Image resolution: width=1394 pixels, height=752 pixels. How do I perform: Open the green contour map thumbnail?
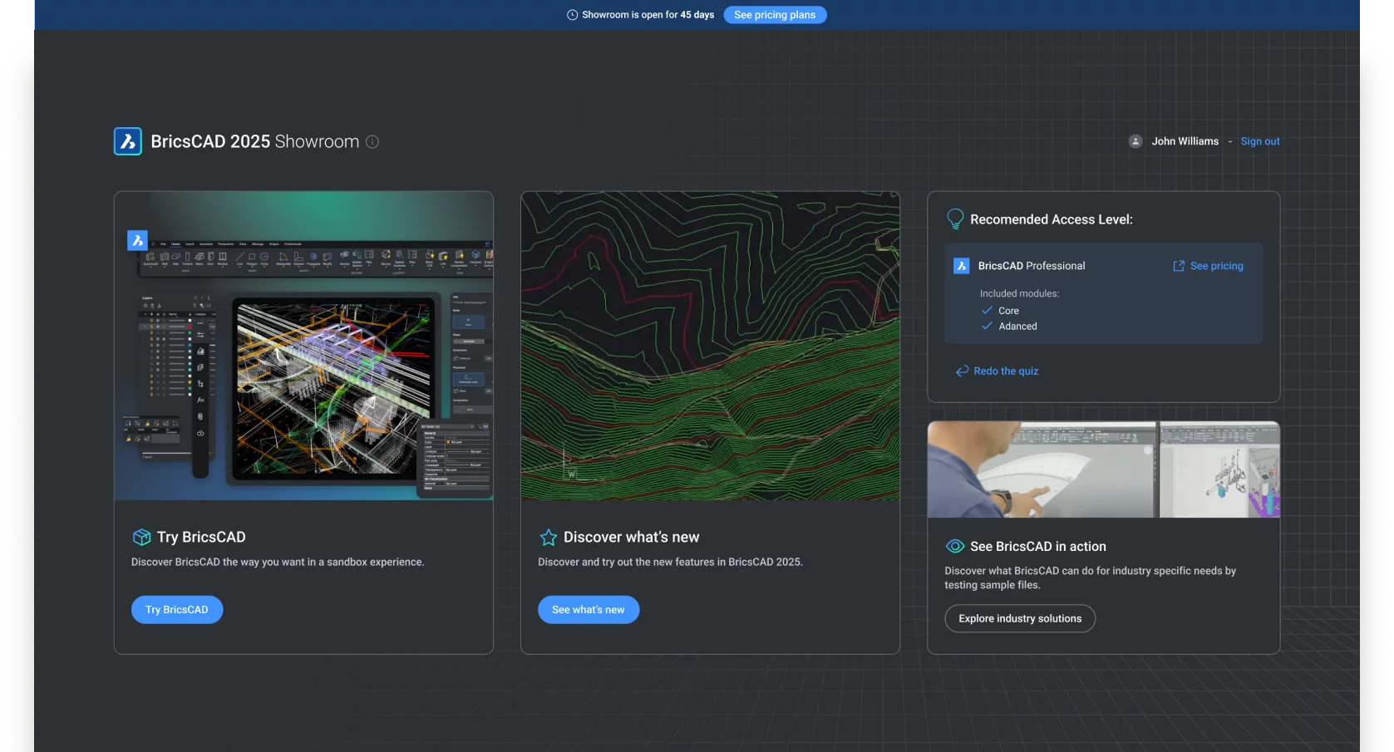(x=710, y=346)
